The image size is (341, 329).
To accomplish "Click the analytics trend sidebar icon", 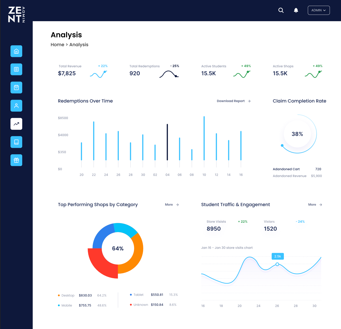I will [16, 124].
